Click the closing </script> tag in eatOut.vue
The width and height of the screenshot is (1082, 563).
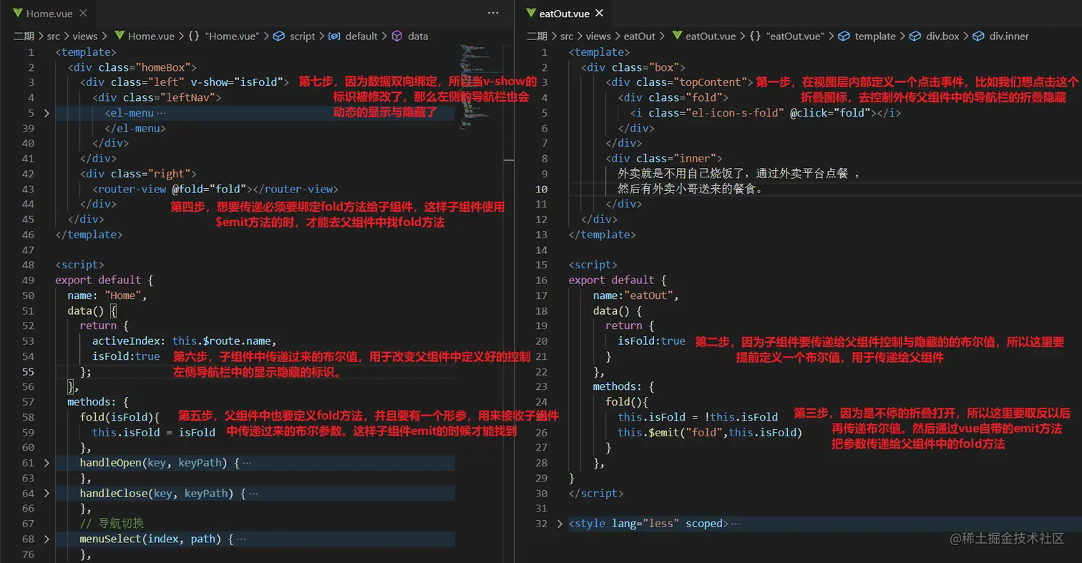(x=596, y=494)
